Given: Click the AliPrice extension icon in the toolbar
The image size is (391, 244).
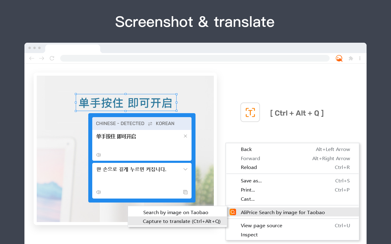Looking at the screenshot, I should (x=339, y=58).
